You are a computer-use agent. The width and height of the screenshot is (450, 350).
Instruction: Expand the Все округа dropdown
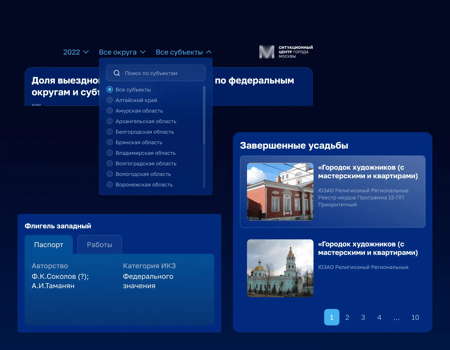(122, 52)
